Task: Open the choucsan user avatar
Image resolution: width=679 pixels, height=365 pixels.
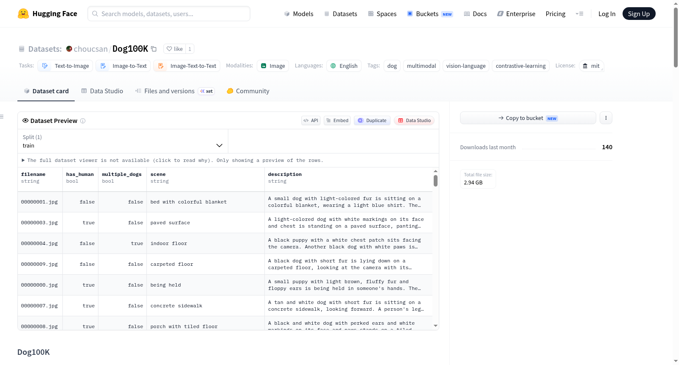Action: point(69,49)
